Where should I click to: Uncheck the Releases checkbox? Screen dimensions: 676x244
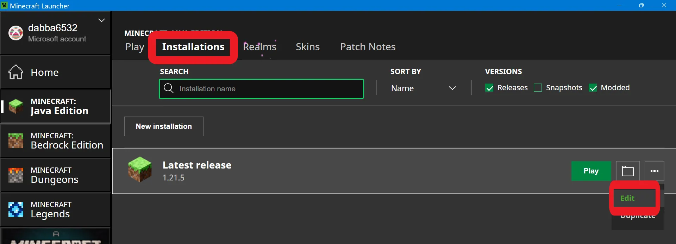[x=489, y=88]
